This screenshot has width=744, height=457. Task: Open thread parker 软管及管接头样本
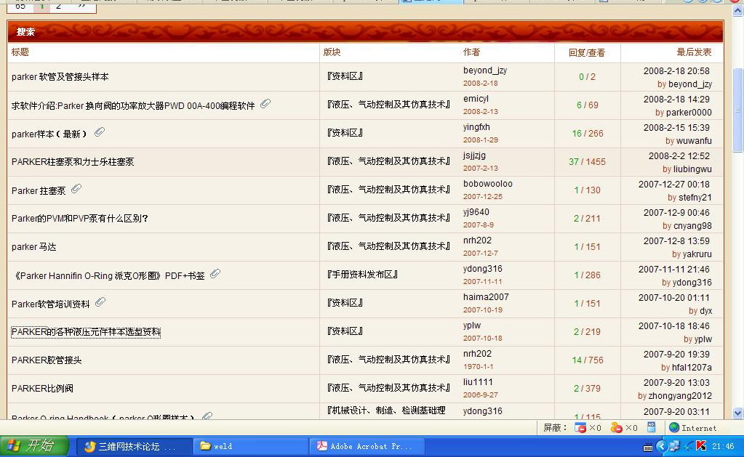(x=60, y=77)
